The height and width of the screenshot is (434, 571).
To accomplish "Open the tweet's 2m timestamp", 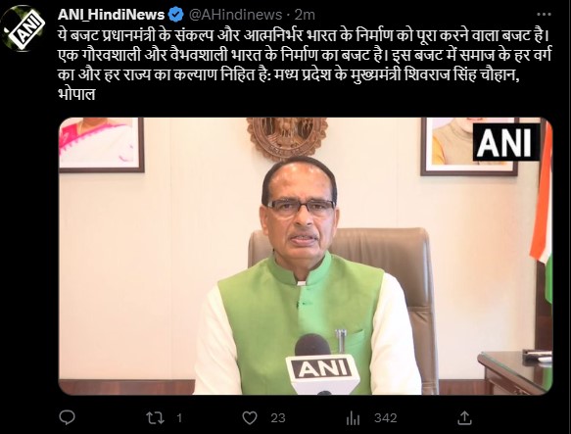I will click(305, 15).
